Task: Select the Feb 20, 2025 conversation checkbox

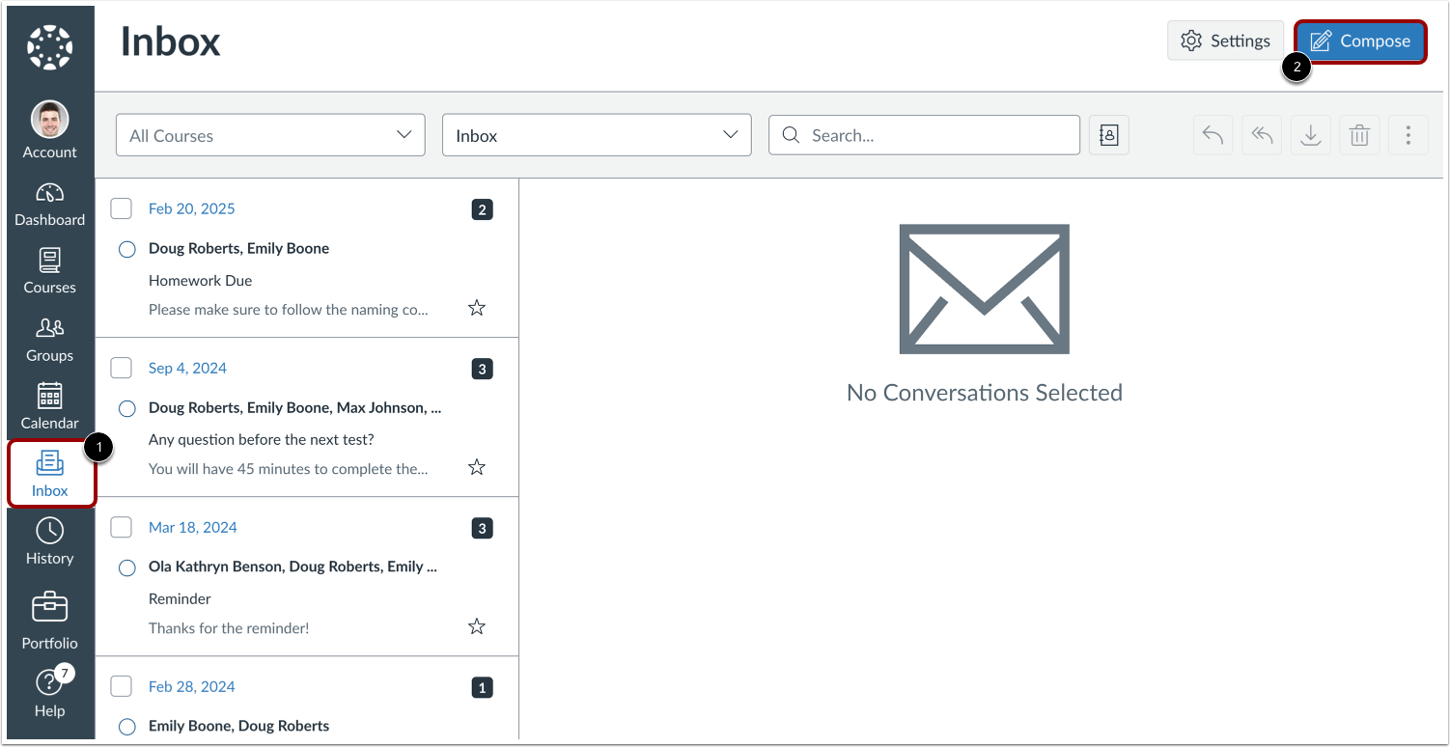Action: [x=121, y=208]
